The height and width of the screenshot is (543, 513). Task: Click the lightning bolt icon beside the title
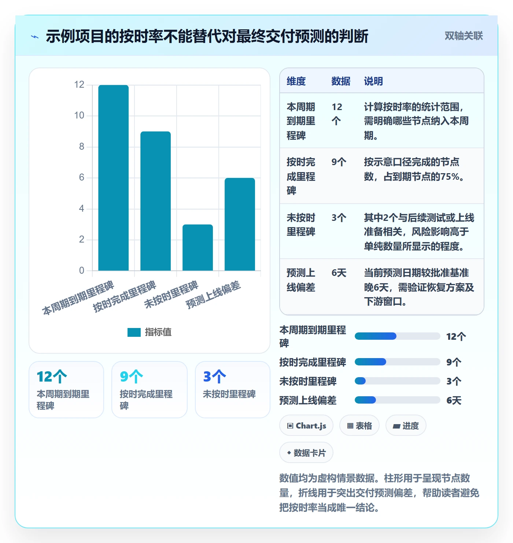tap(35, 37)
